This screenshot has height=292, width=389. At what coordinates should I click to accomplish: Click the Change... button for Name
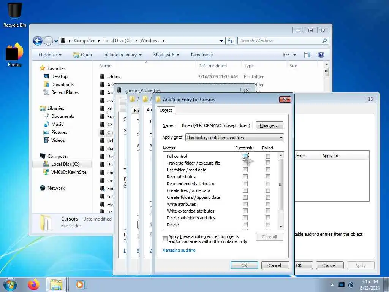(269, 125)
